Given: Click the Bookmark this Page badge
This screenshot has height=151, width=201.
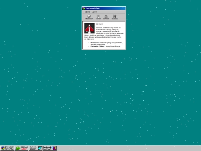Looking at the screenshot, I should 50,148.
